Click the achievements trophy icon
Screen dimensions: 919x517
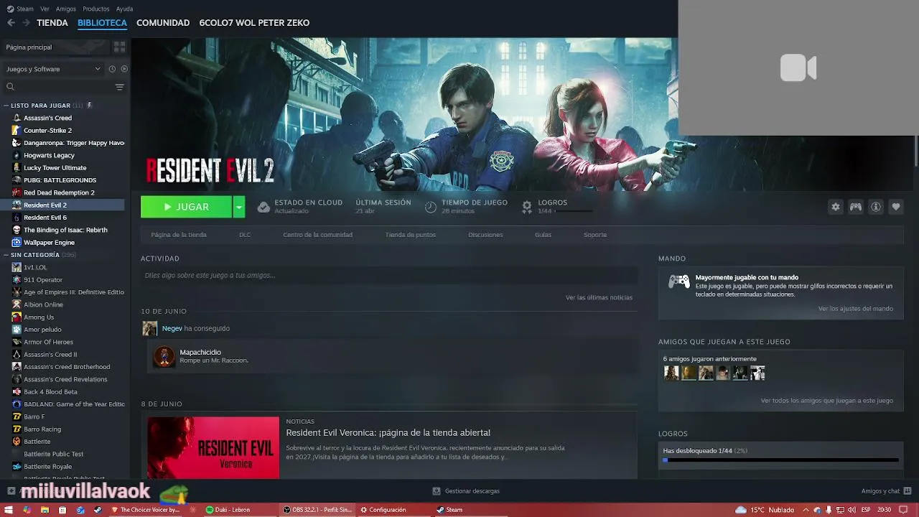(x=527, y=207)
